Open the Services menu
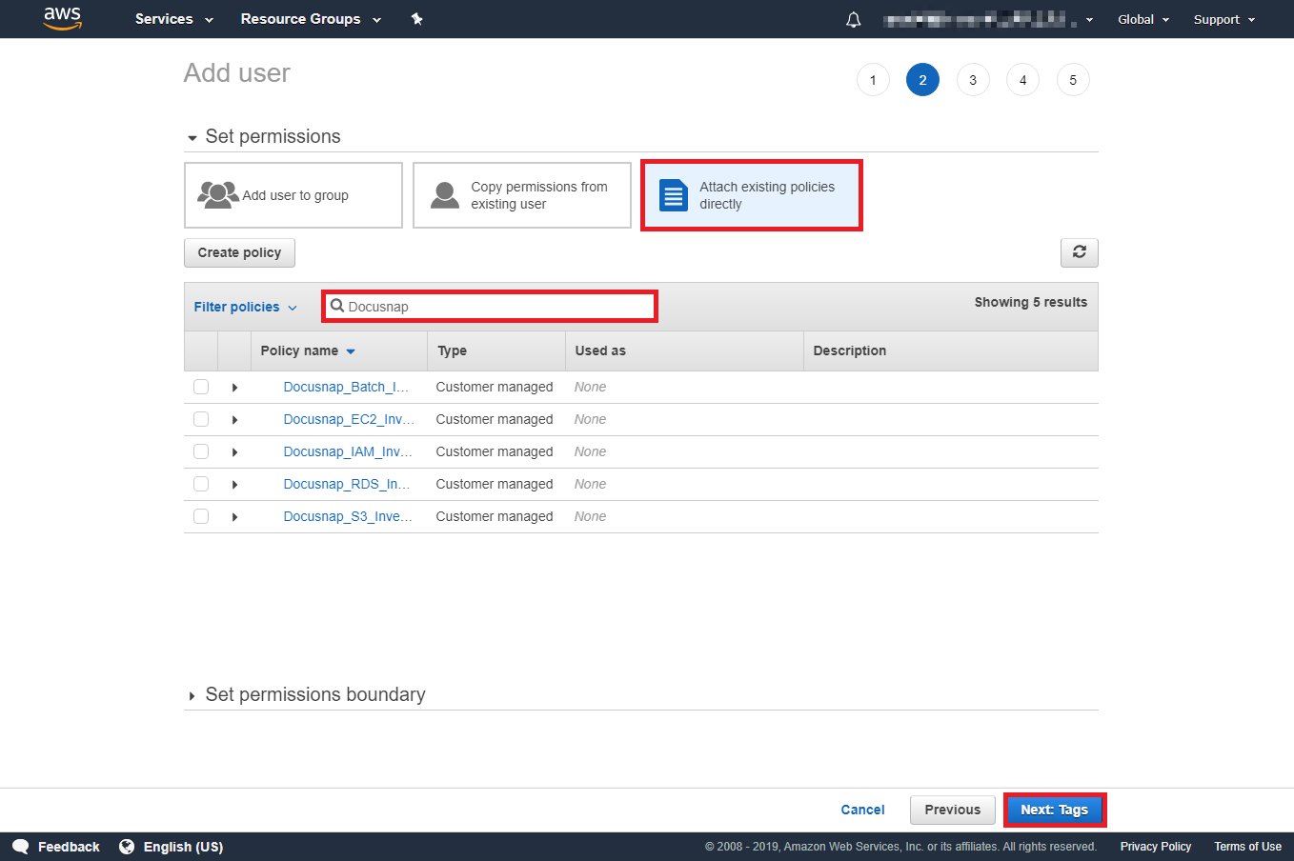Image resolution: width=1294 pixels, height=861 pixels. tap(174, 19)
